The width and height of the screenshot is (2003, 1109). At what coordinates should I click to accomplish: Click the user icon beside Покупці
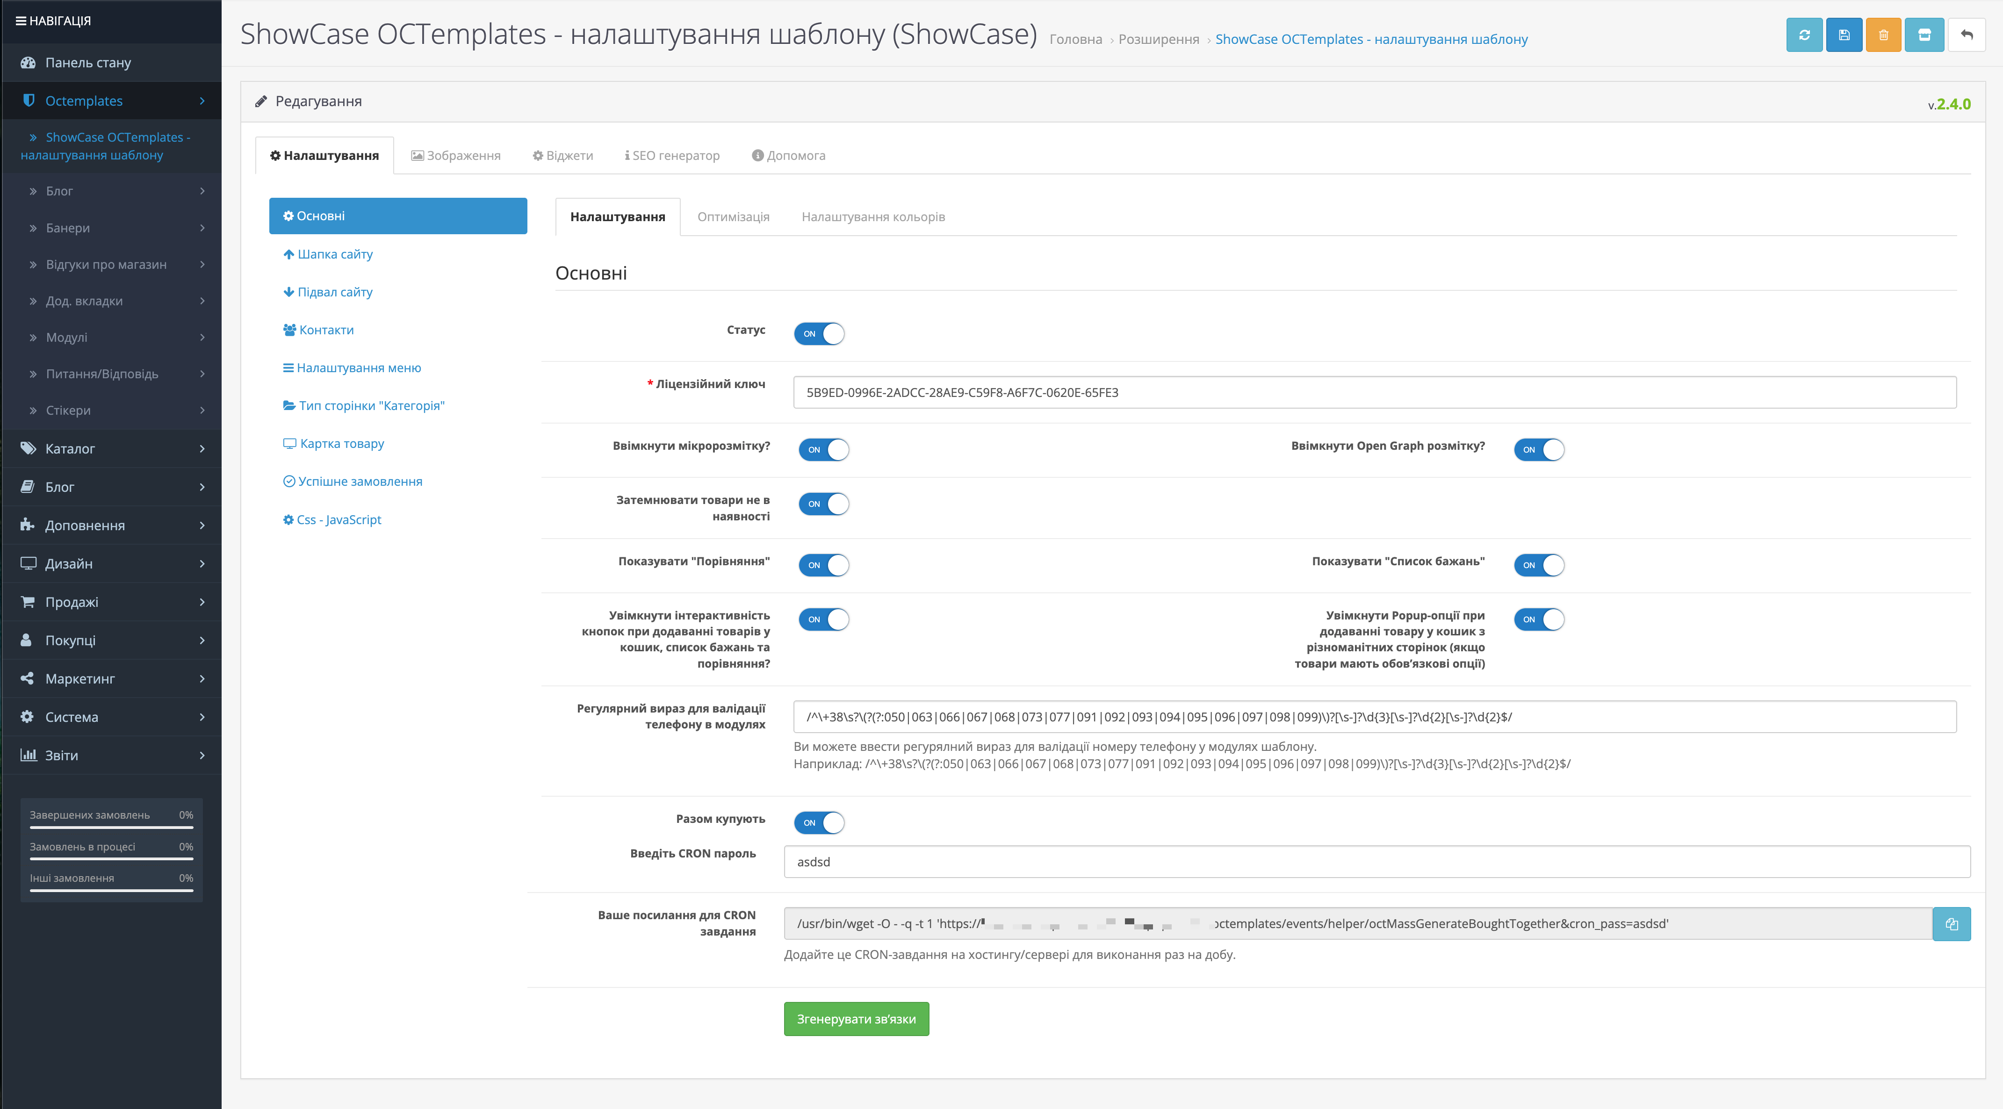pos(27,640)
